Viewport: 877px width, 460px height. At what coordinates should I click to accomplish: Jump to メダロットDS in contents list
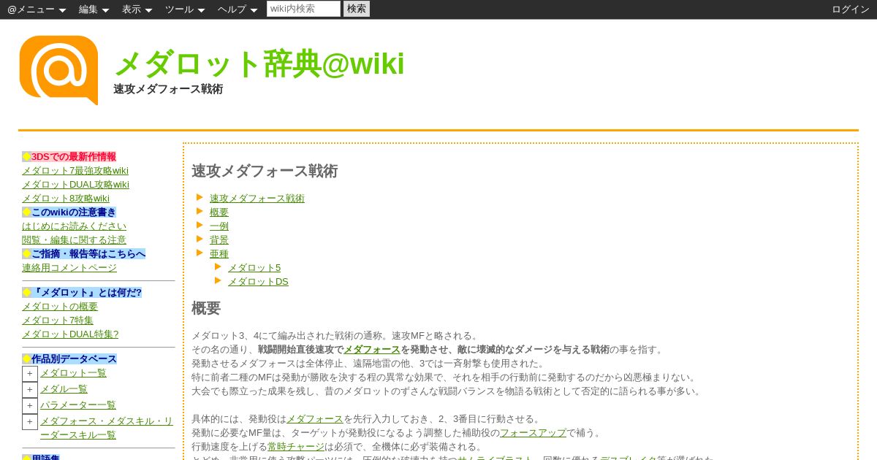(258, 282)
